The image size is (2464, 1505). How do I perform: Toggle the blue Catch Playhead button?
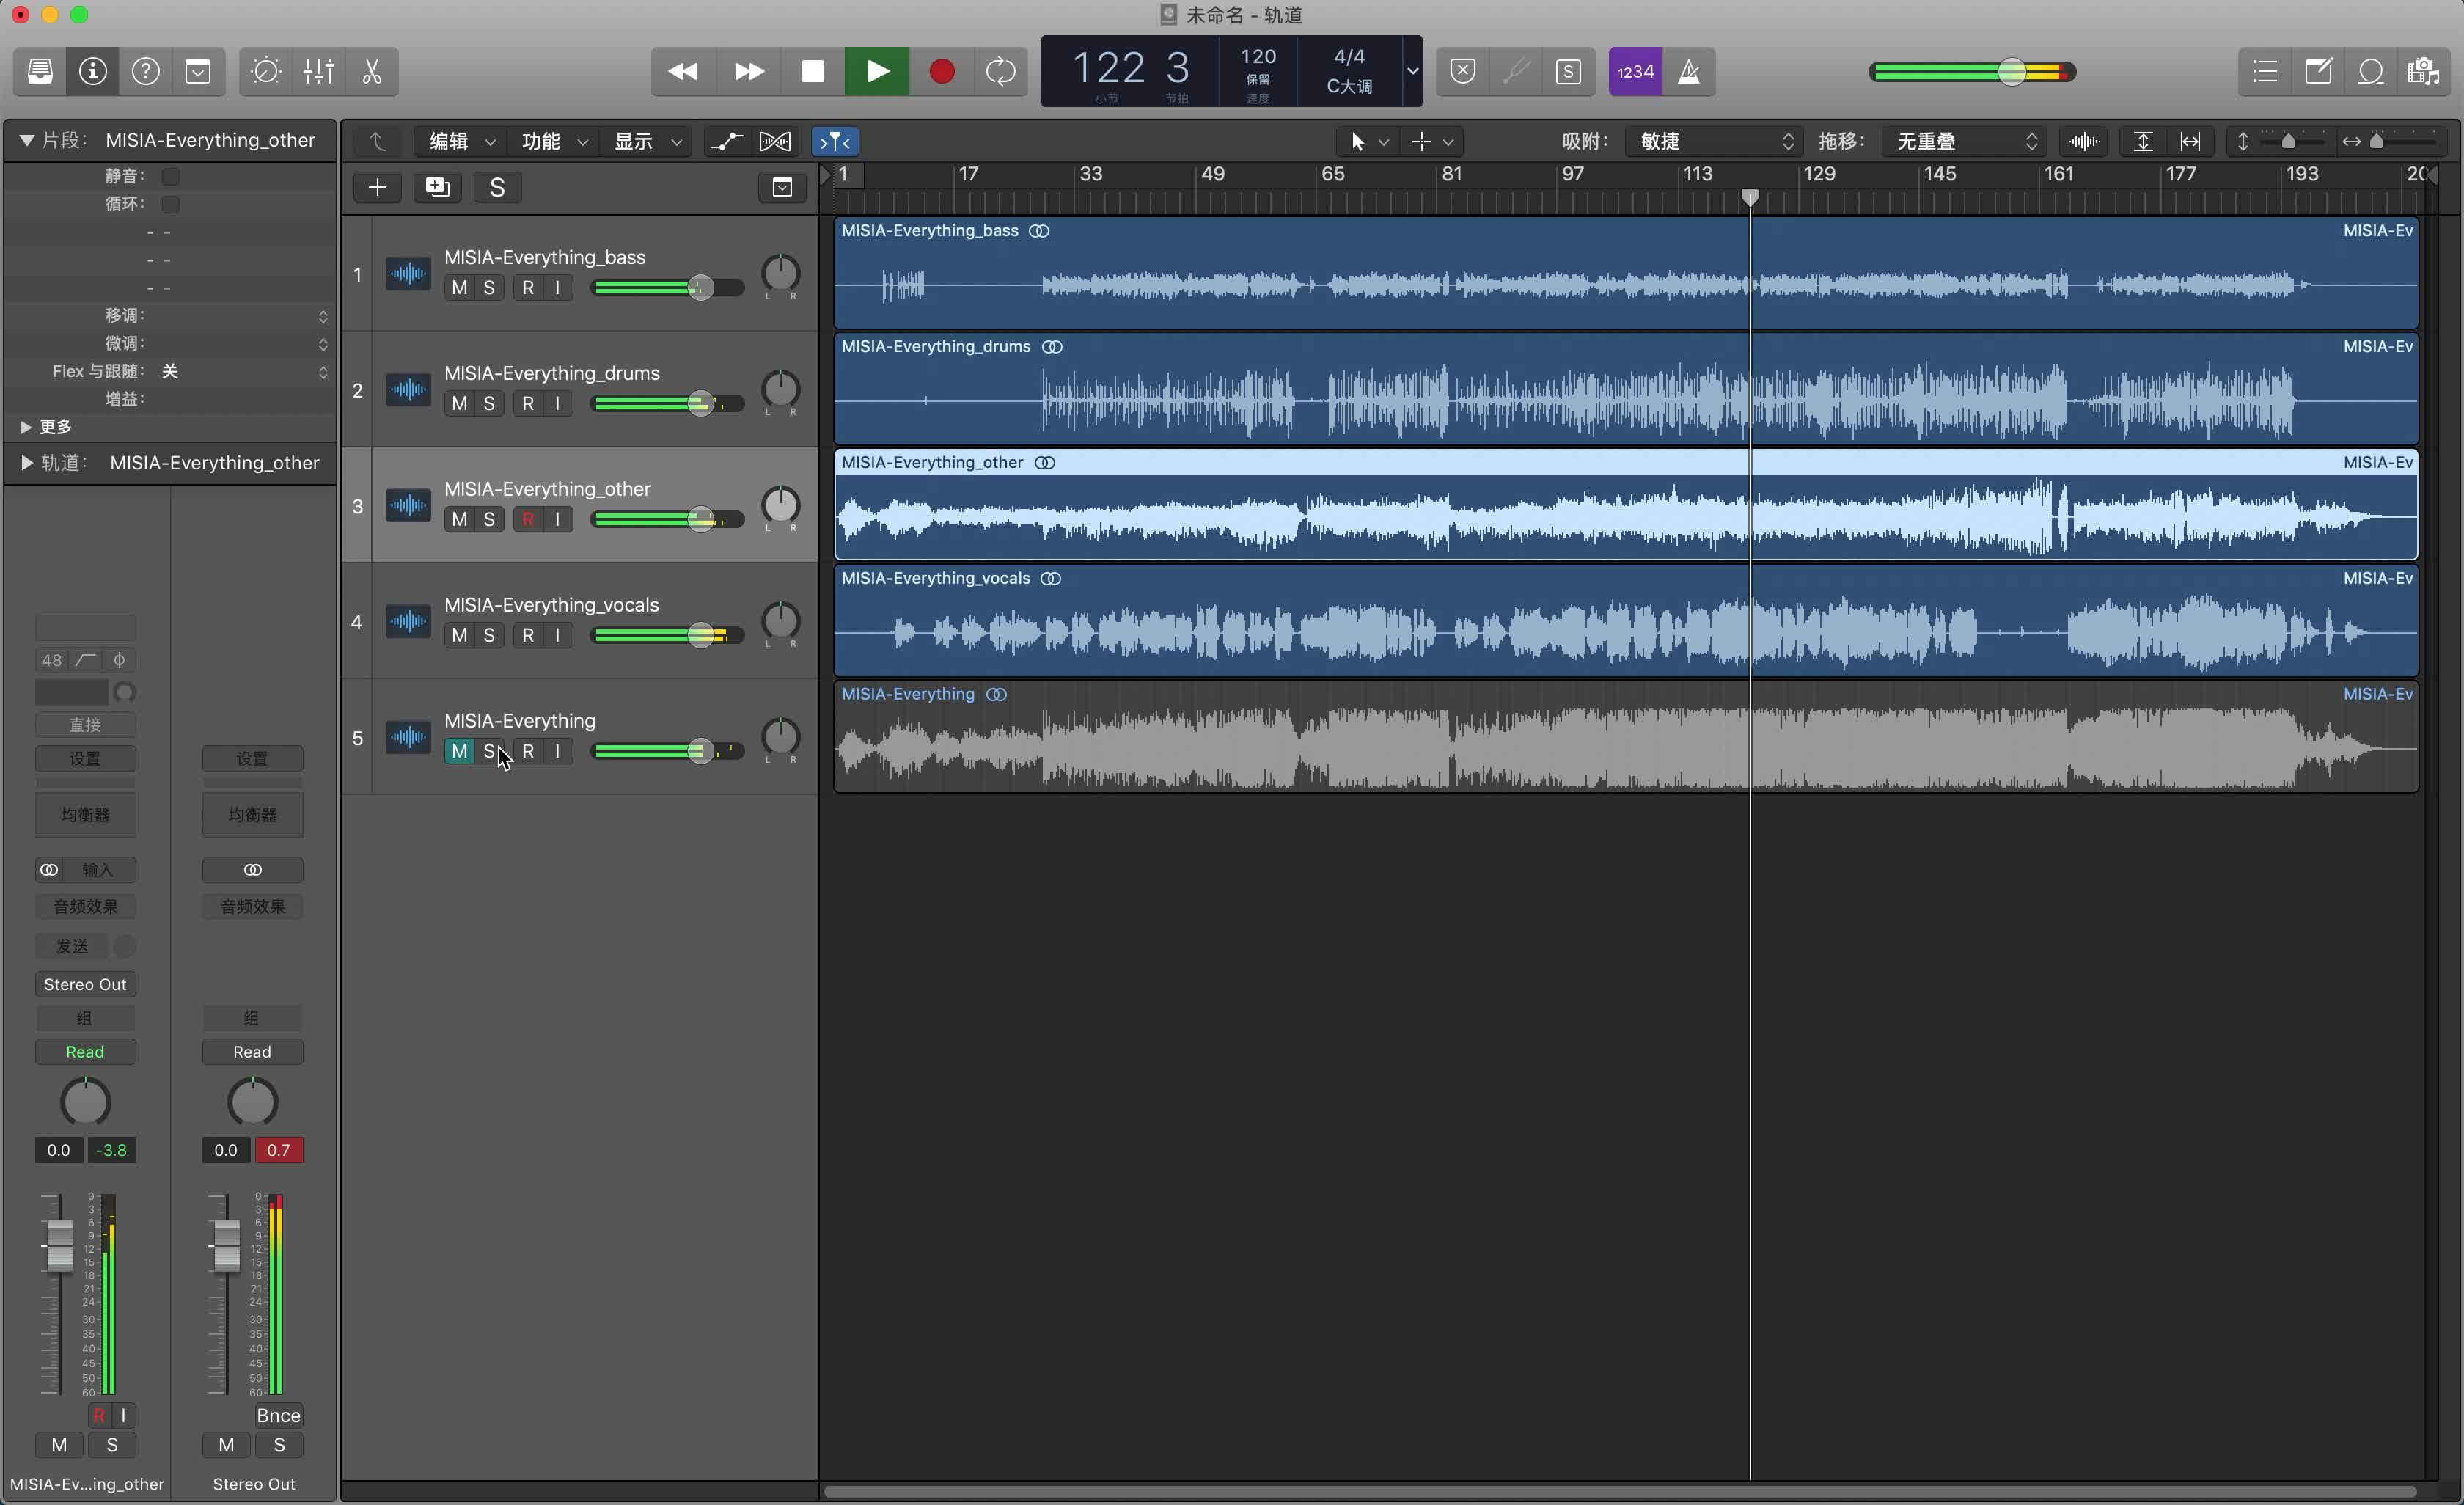click(x=835, y=142)
